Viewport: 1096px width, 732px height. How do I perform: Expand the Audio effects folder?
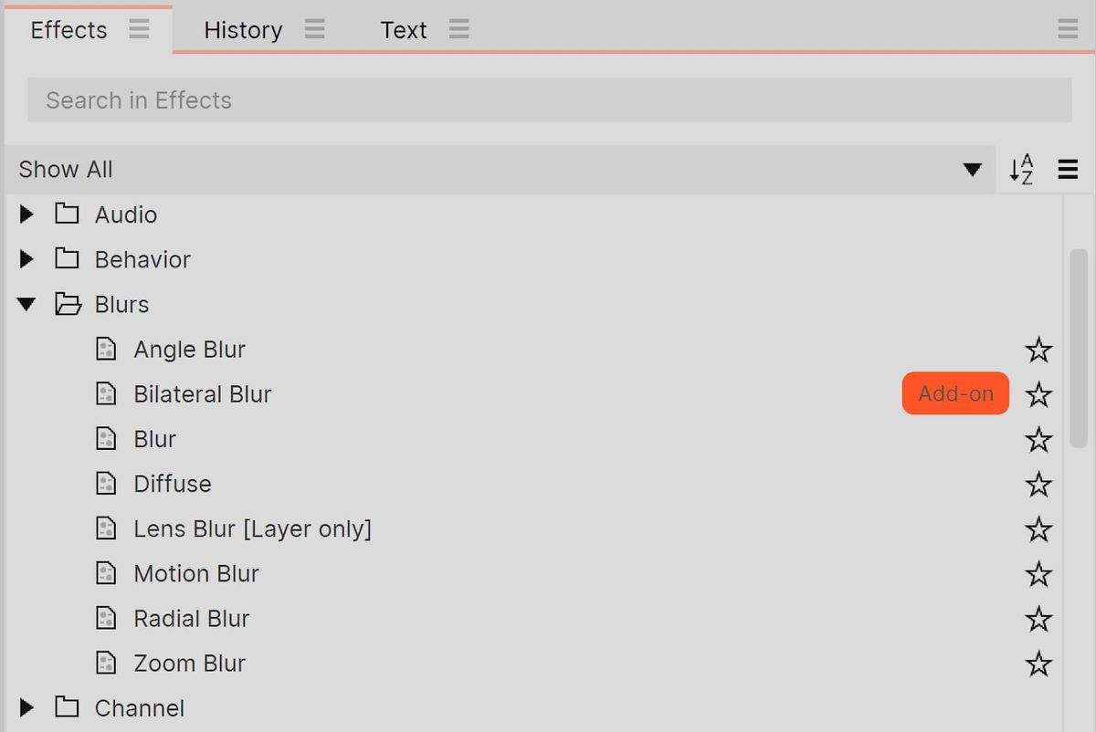pyautogui.click(x=26, y=214)
